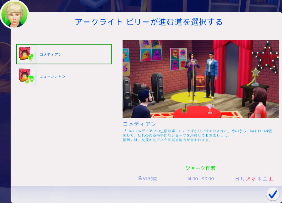This screenshot has height=203, width=282.
Task: Click the 日 (Sunday) day indicator
Action: pyautogui.click(x=237, y=179)
